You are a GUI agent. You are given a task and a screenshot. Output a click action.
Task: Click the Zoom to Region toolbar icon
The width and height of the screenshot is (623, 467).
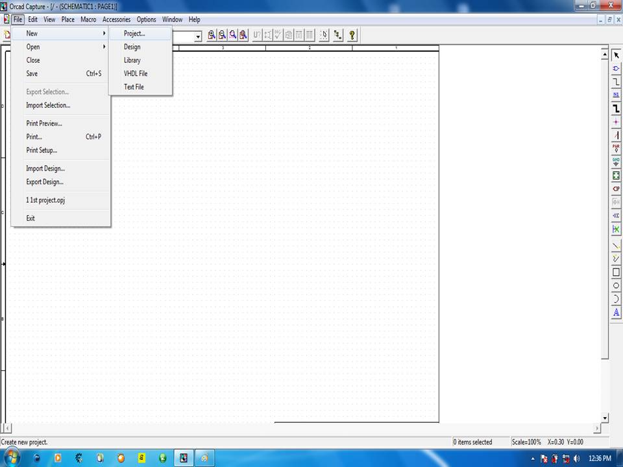click(x=233, y=35)
